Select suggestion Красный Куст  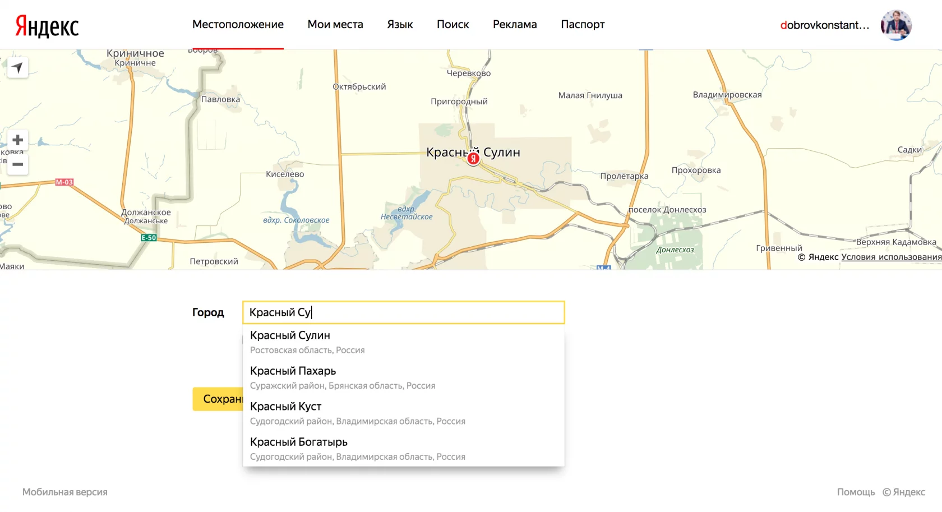pyautogui.click(x=404, y=413)
